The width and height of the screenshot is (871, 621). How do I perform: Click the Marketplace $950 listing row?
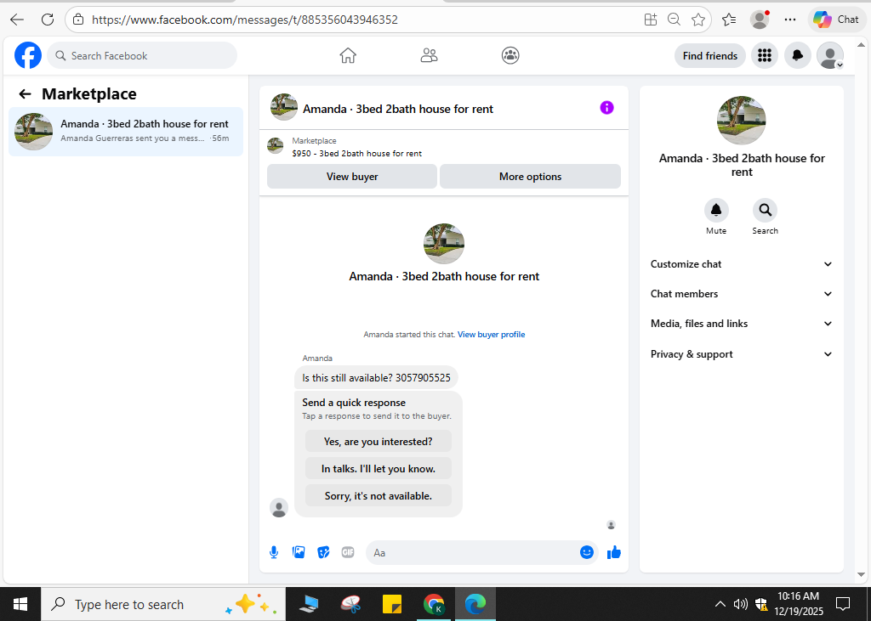tap(443, 147)
